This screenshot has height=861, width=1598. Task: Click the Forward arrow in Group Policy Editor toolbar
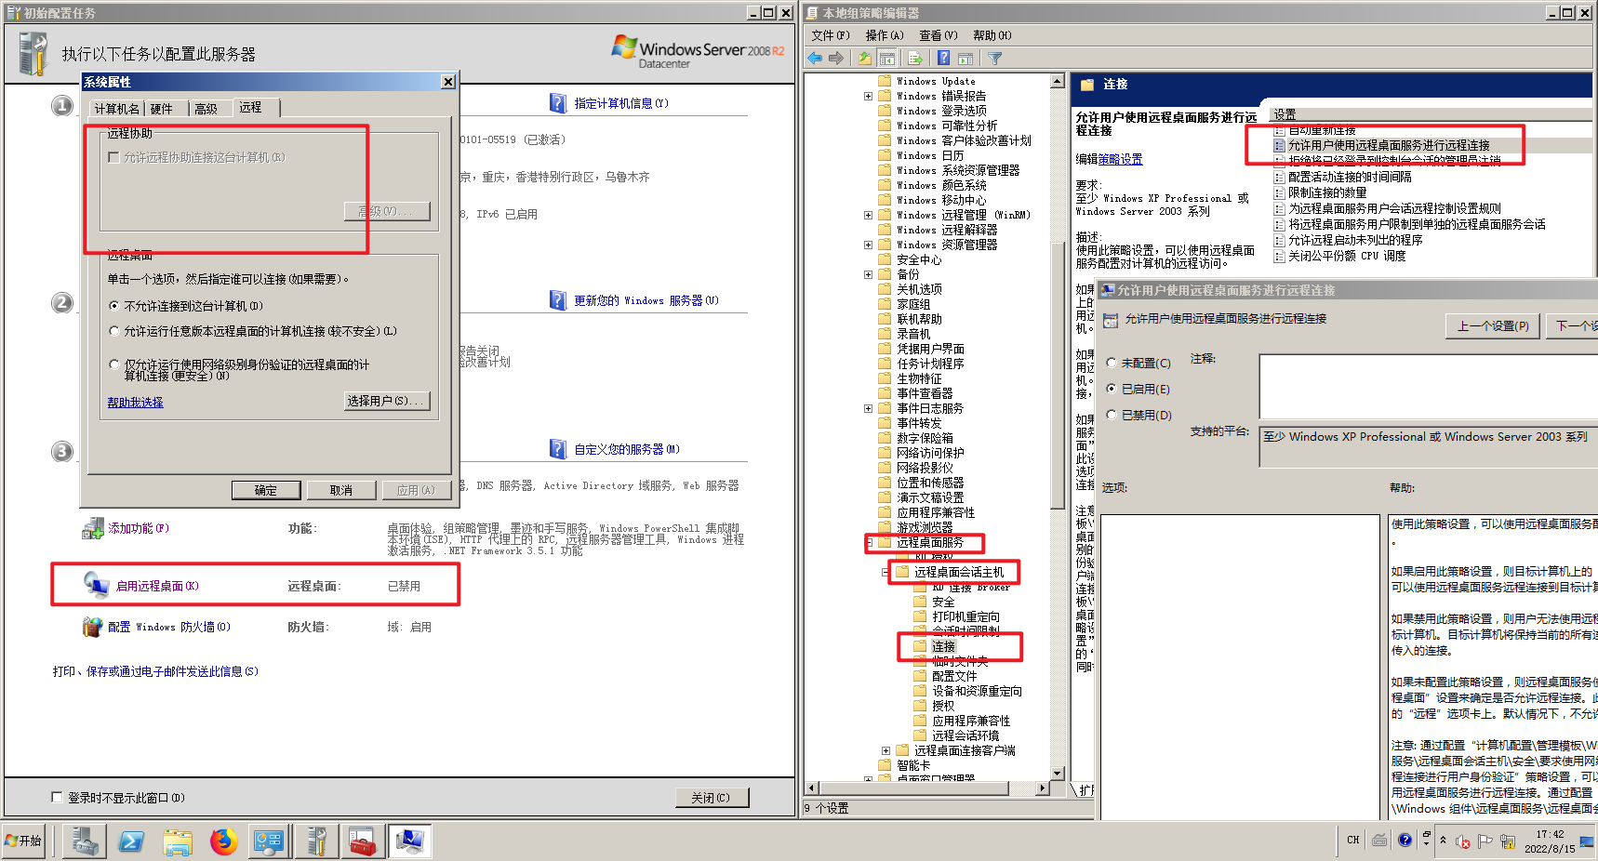(836, 59)
